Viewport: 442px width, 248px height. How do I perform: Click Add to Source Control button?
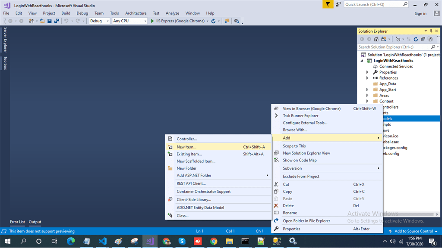pyautogui.click(x=413, y=231)
